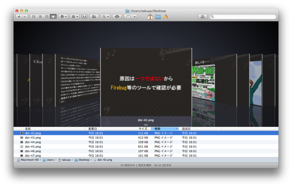Screen dimensions: 292x187
Task: Click the 109 KB size cell
Action: (143, 142)
